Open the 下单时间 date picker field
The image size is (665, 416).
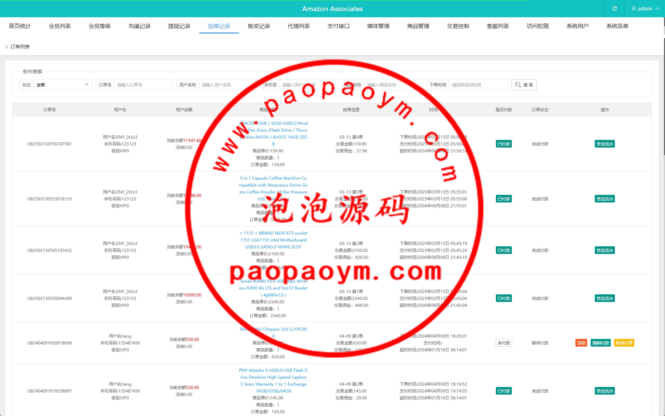pos(478,85)
